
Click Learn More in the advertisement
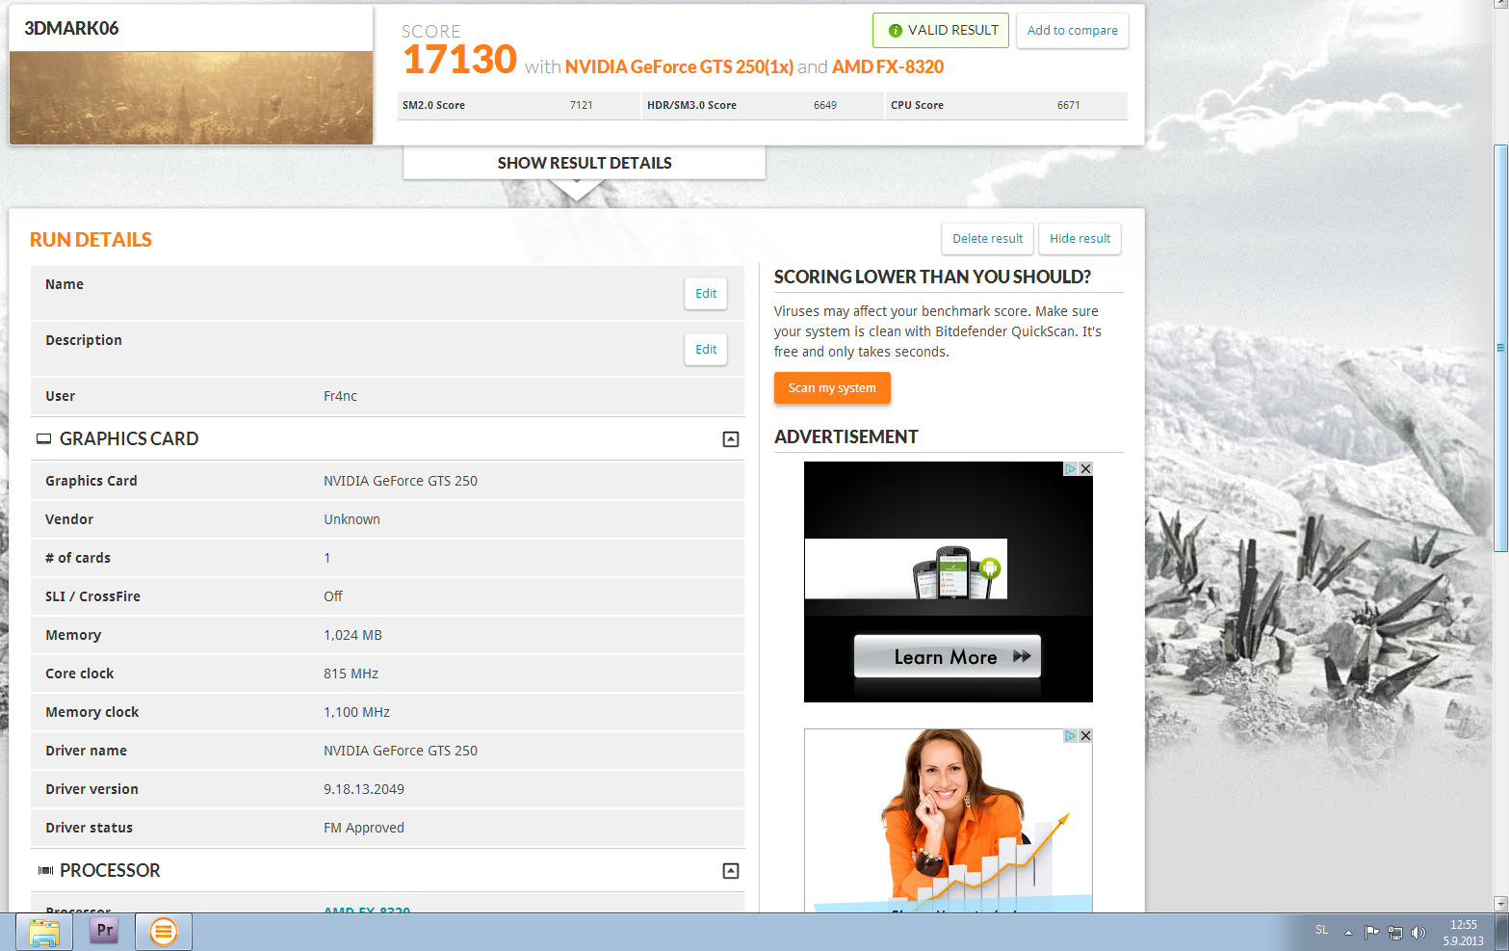tap(948, 657)
